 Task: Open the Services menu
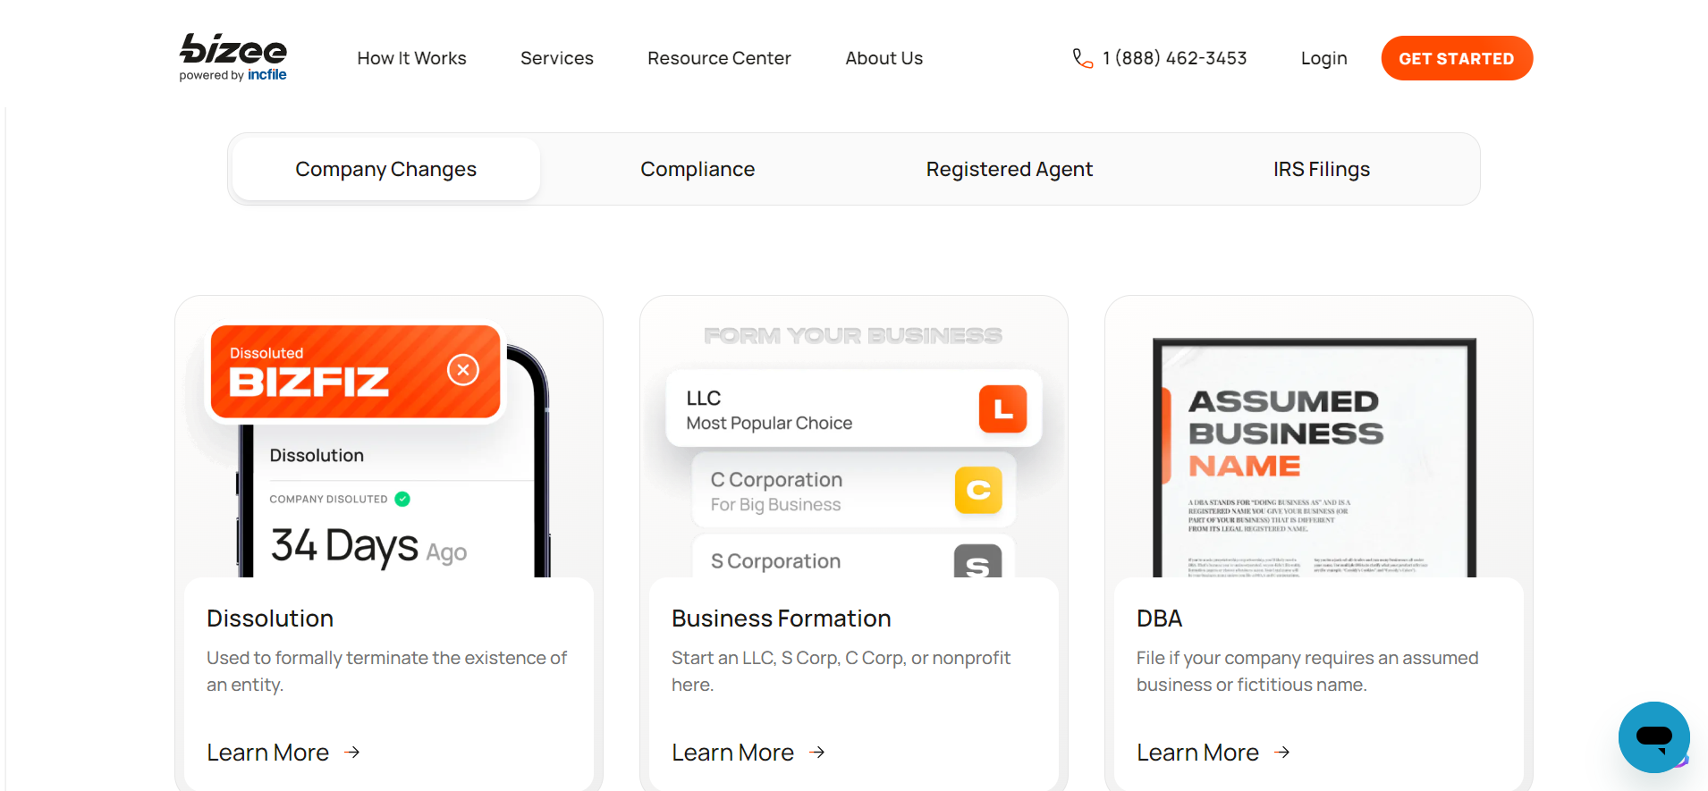tap(556, 57)
